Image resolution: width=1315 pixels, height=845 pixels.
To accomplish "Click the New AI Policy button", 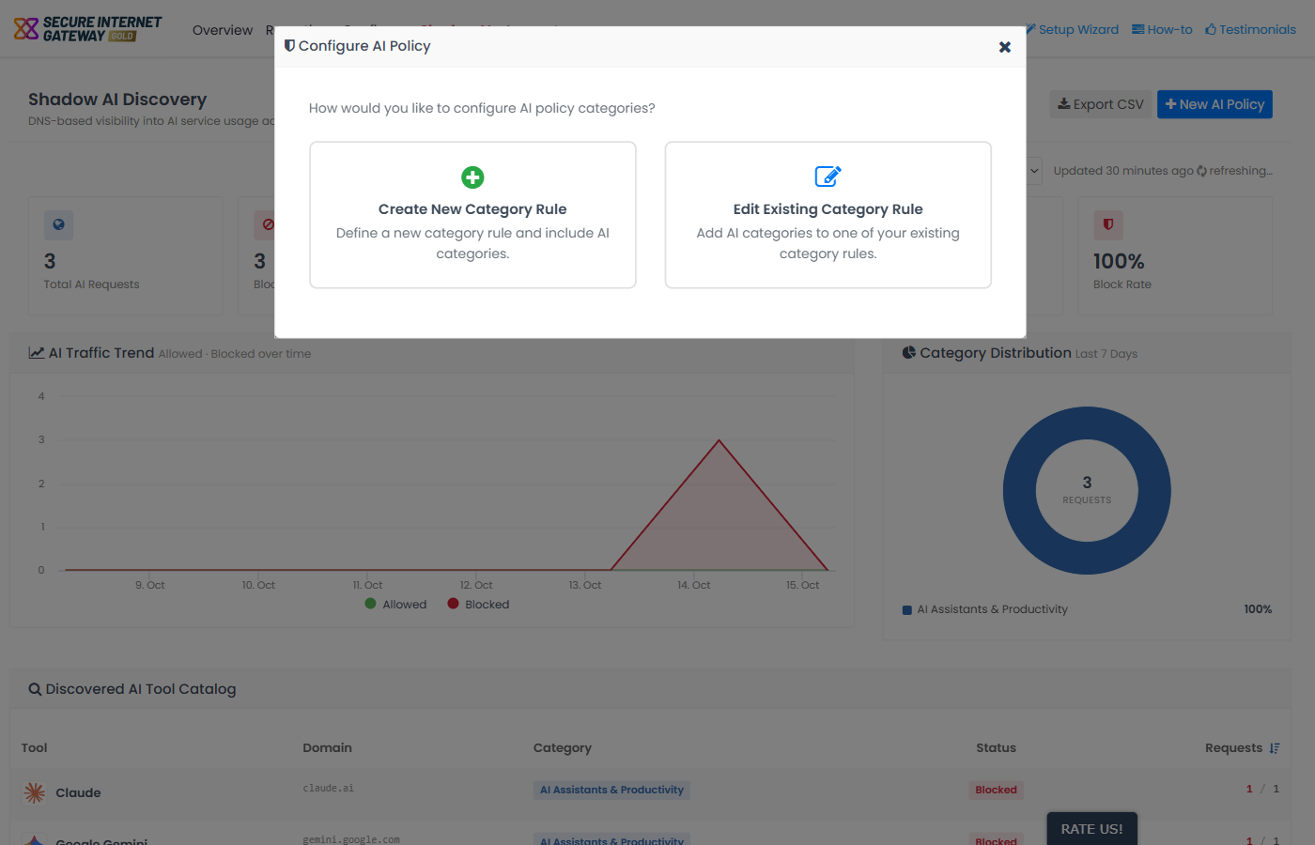I will click(x=1214, y=104).
